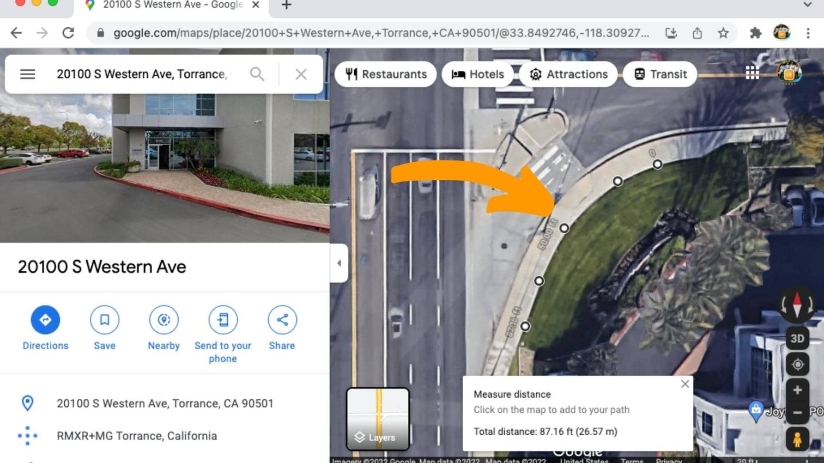The width and height of the screenshot is (824, 463).
Task: Toggle the Hotels filter chip
Action: pyautogui.click(x=477, y=74)
